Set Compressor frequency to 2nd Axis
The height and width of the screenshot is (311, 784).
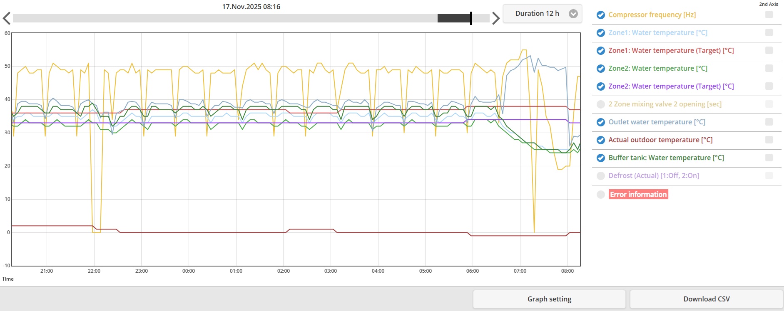click(x=769, y=15)
